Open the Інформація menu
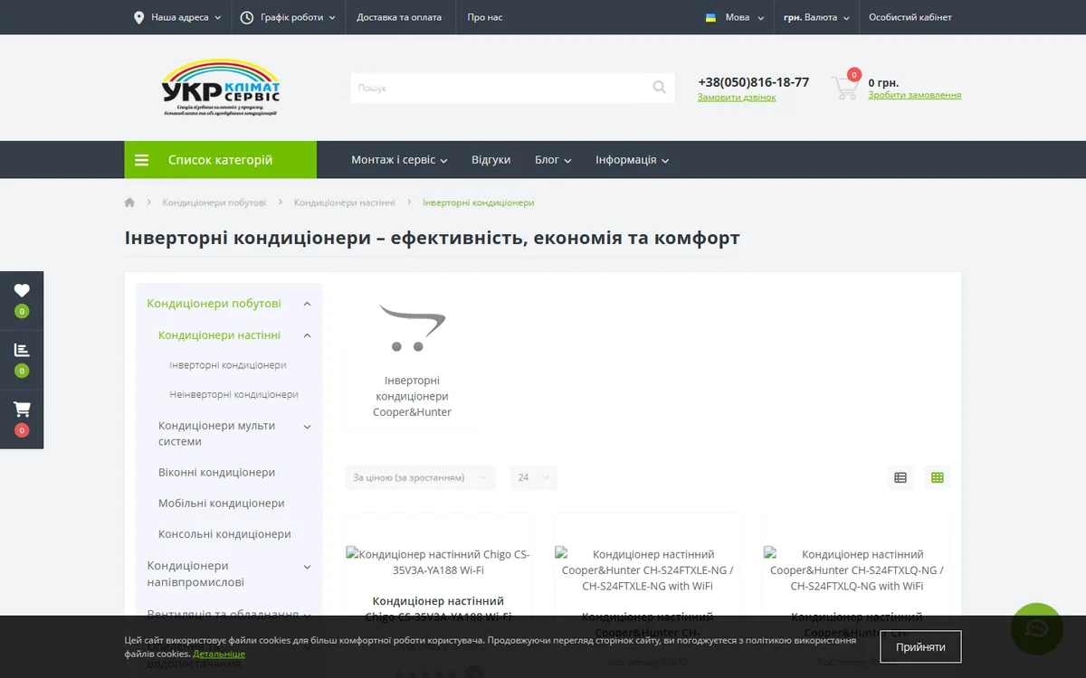This screenshot has width=1086, height=678. (632, 160)
